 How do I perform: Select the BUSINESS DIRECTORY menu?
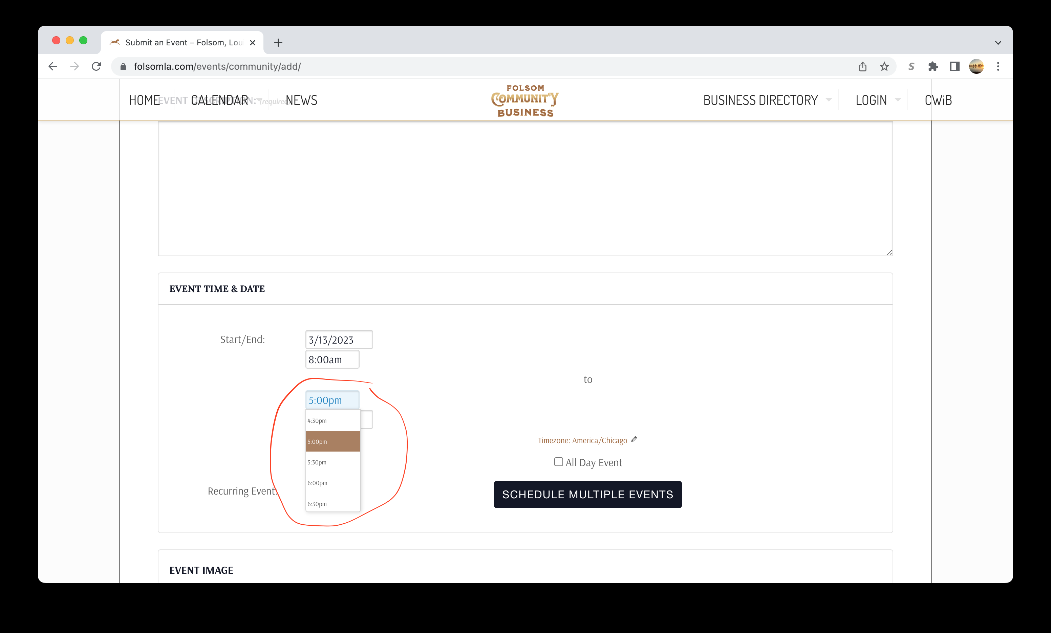pyautogui.click(x=760, y=100)
